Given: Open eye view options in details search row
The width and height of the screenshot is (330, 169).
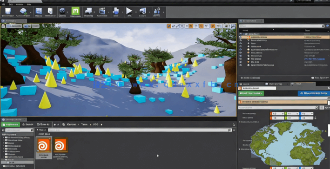Looking at the screenshot, I should [x=327, y=108].
